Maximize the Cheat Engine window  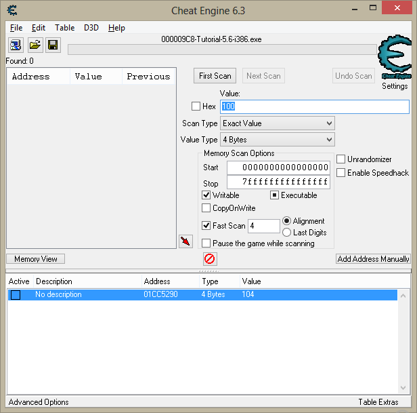pos(373,8)
